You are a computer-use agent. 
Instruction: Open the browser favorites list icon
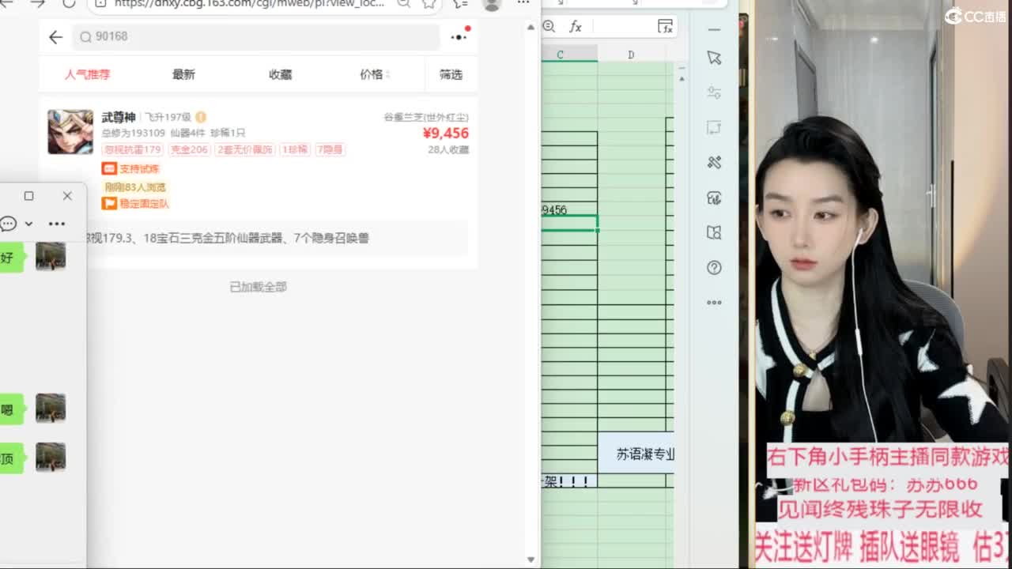pyautogui.click(x=461, y=3)
